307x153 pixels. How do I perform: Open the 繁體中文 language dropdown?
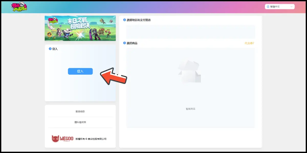[x=280, y=7]
